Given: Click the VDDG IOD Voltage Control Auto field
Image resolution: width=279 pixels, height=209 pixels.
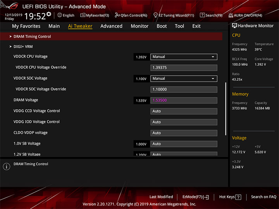Looking at the screenshot, I should pos(184,122).
